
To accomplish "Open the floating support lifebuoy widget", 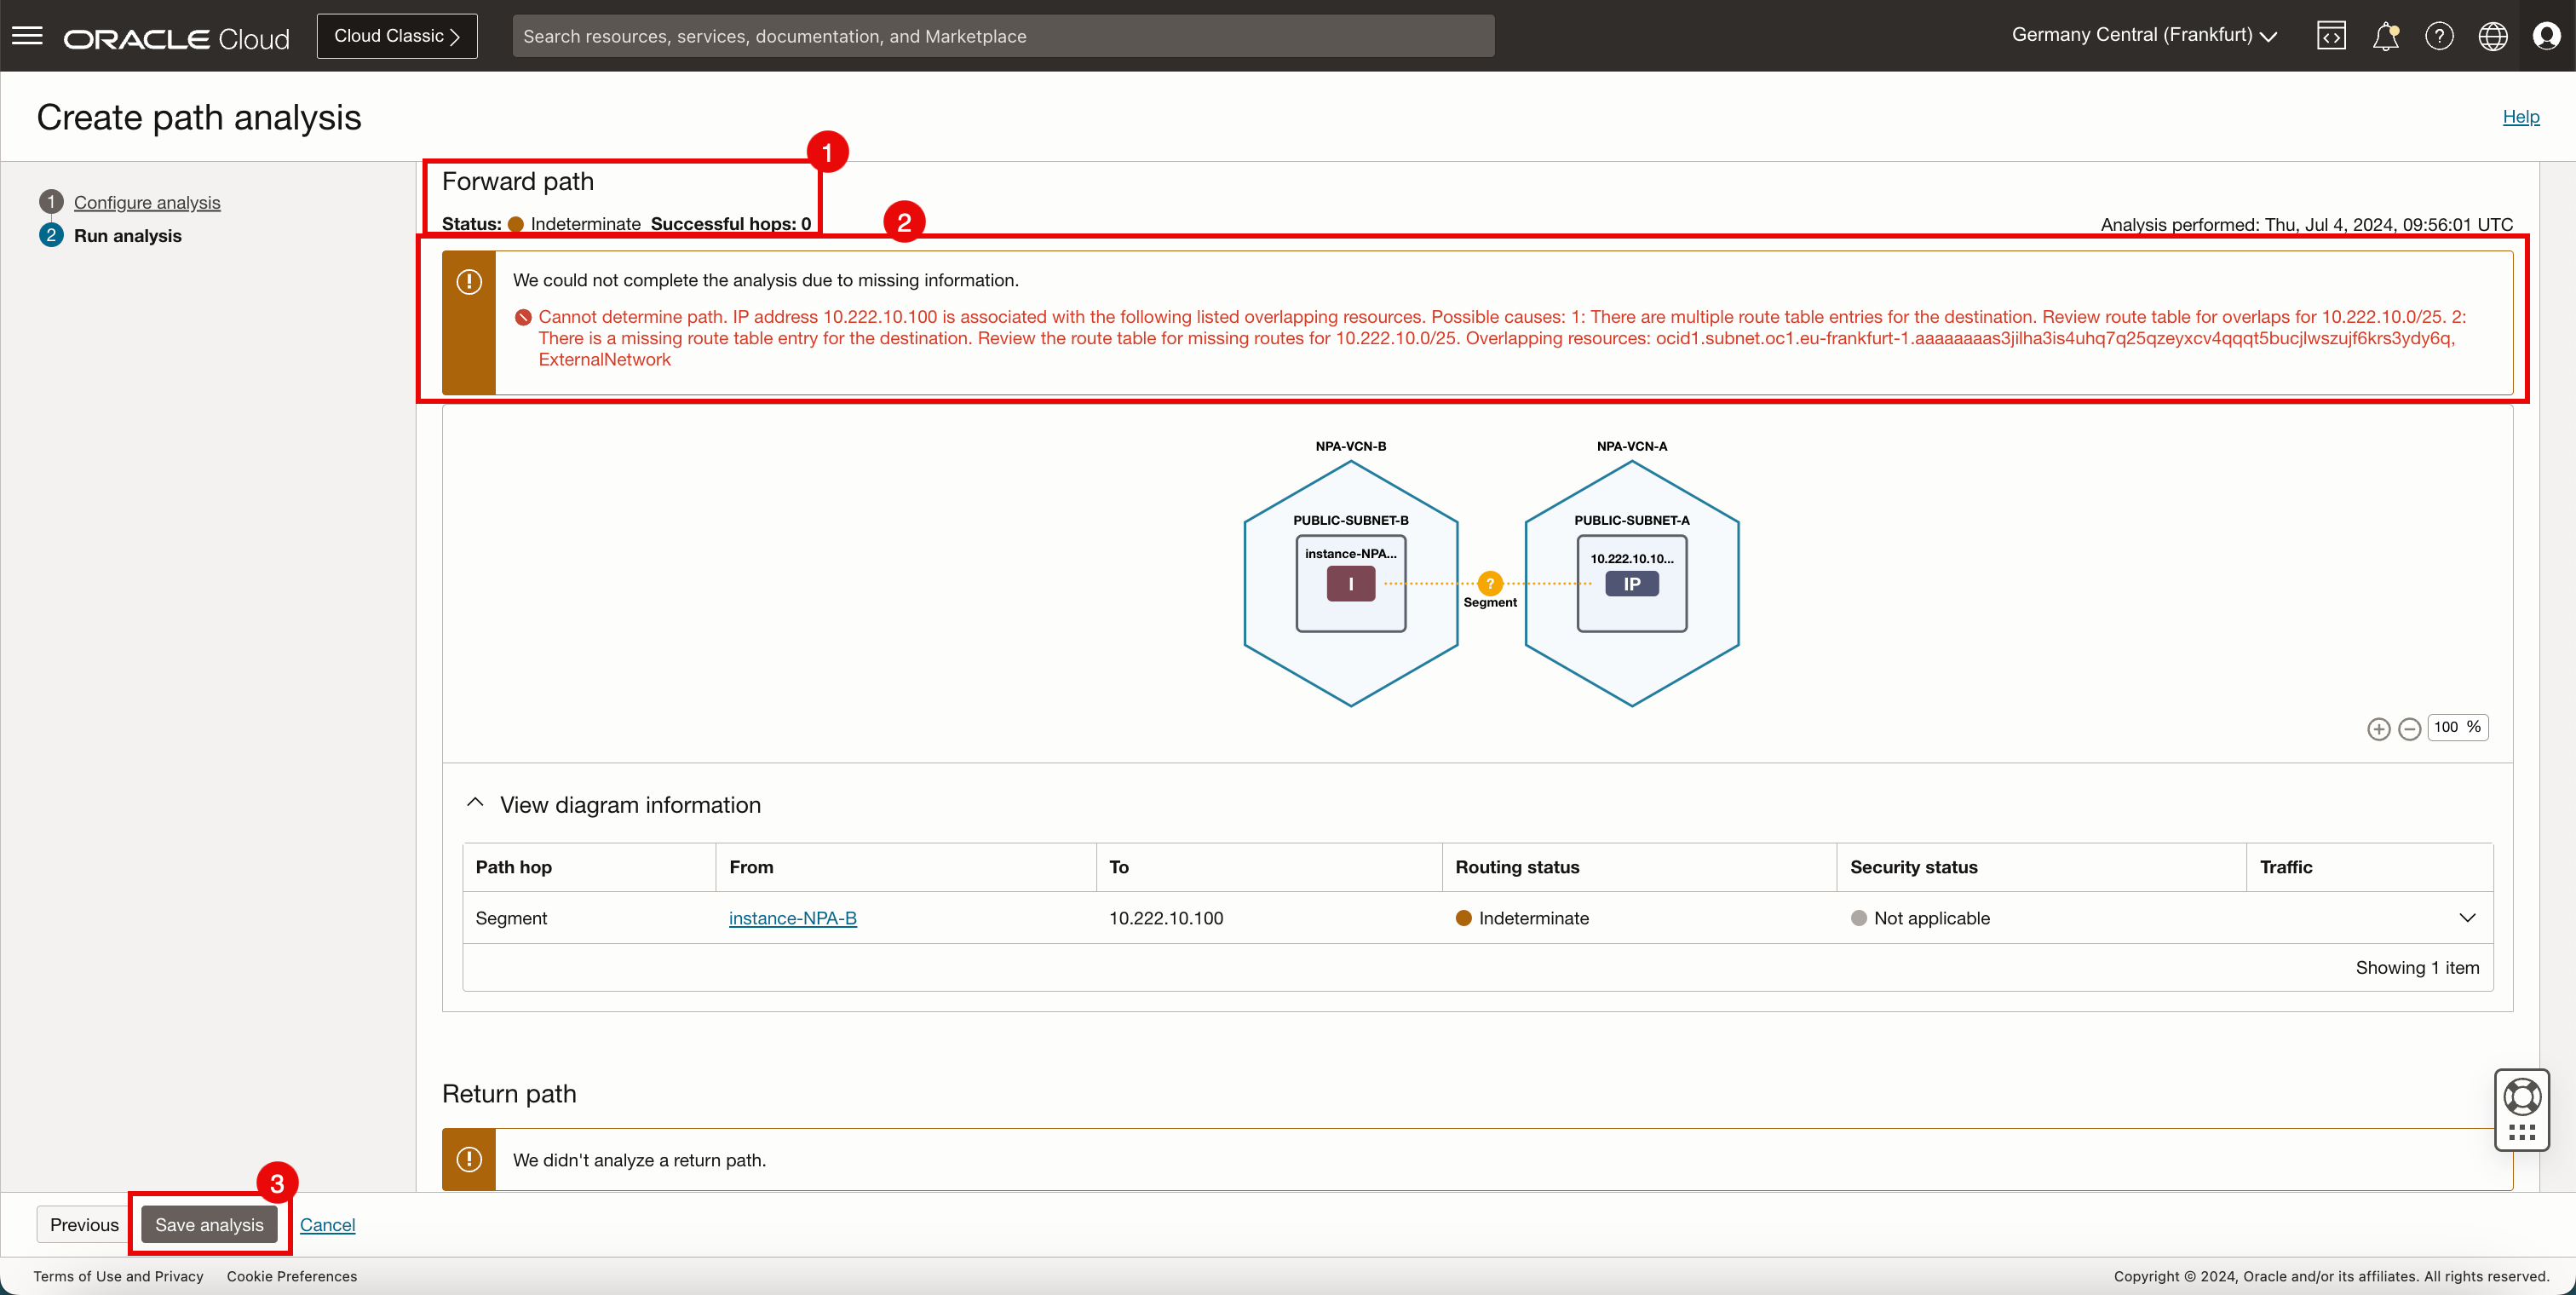I will click(x=2522, y=1097).
